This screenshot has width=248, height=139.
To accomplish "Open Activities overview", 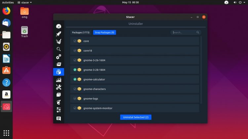I will click(8, 2).
